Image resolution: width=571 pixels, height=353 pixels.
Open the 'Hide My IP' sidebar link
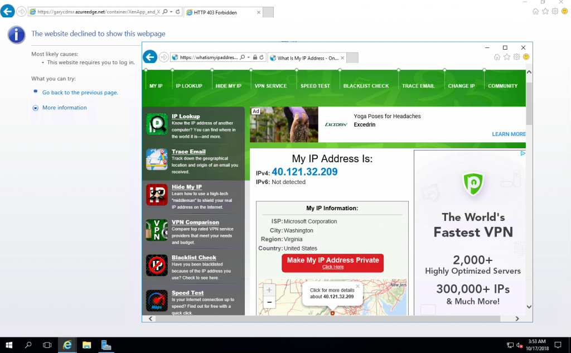[187, 187]
